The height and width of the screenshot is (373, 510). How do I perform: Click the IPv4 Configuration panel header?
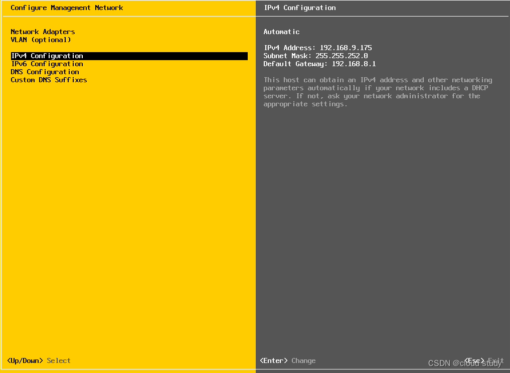pos(300,8)
